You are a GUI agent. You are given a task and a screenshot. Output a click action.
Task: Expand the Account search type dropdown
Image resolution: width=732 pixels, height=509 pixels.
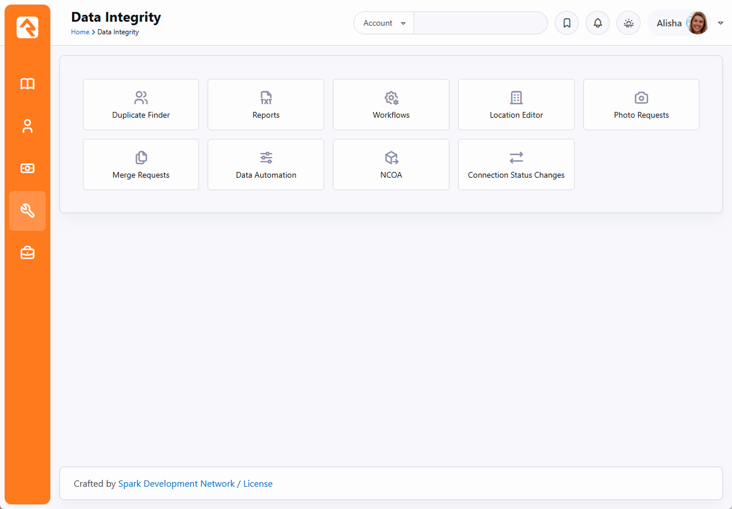[x=384, y=23]
